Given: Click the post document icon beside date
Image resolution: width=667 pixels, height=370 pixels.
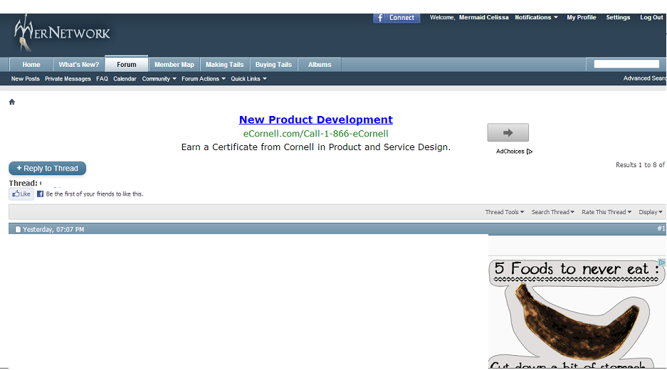Looking at the screenshot, I should (18, 230).
